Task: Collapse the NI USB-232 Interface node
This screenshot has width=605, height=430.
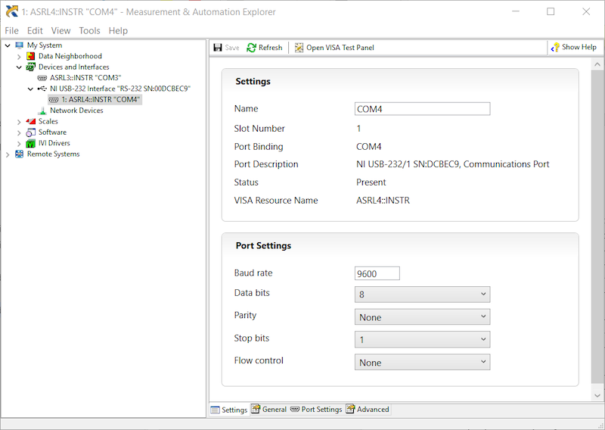Action: click(30, 89)
